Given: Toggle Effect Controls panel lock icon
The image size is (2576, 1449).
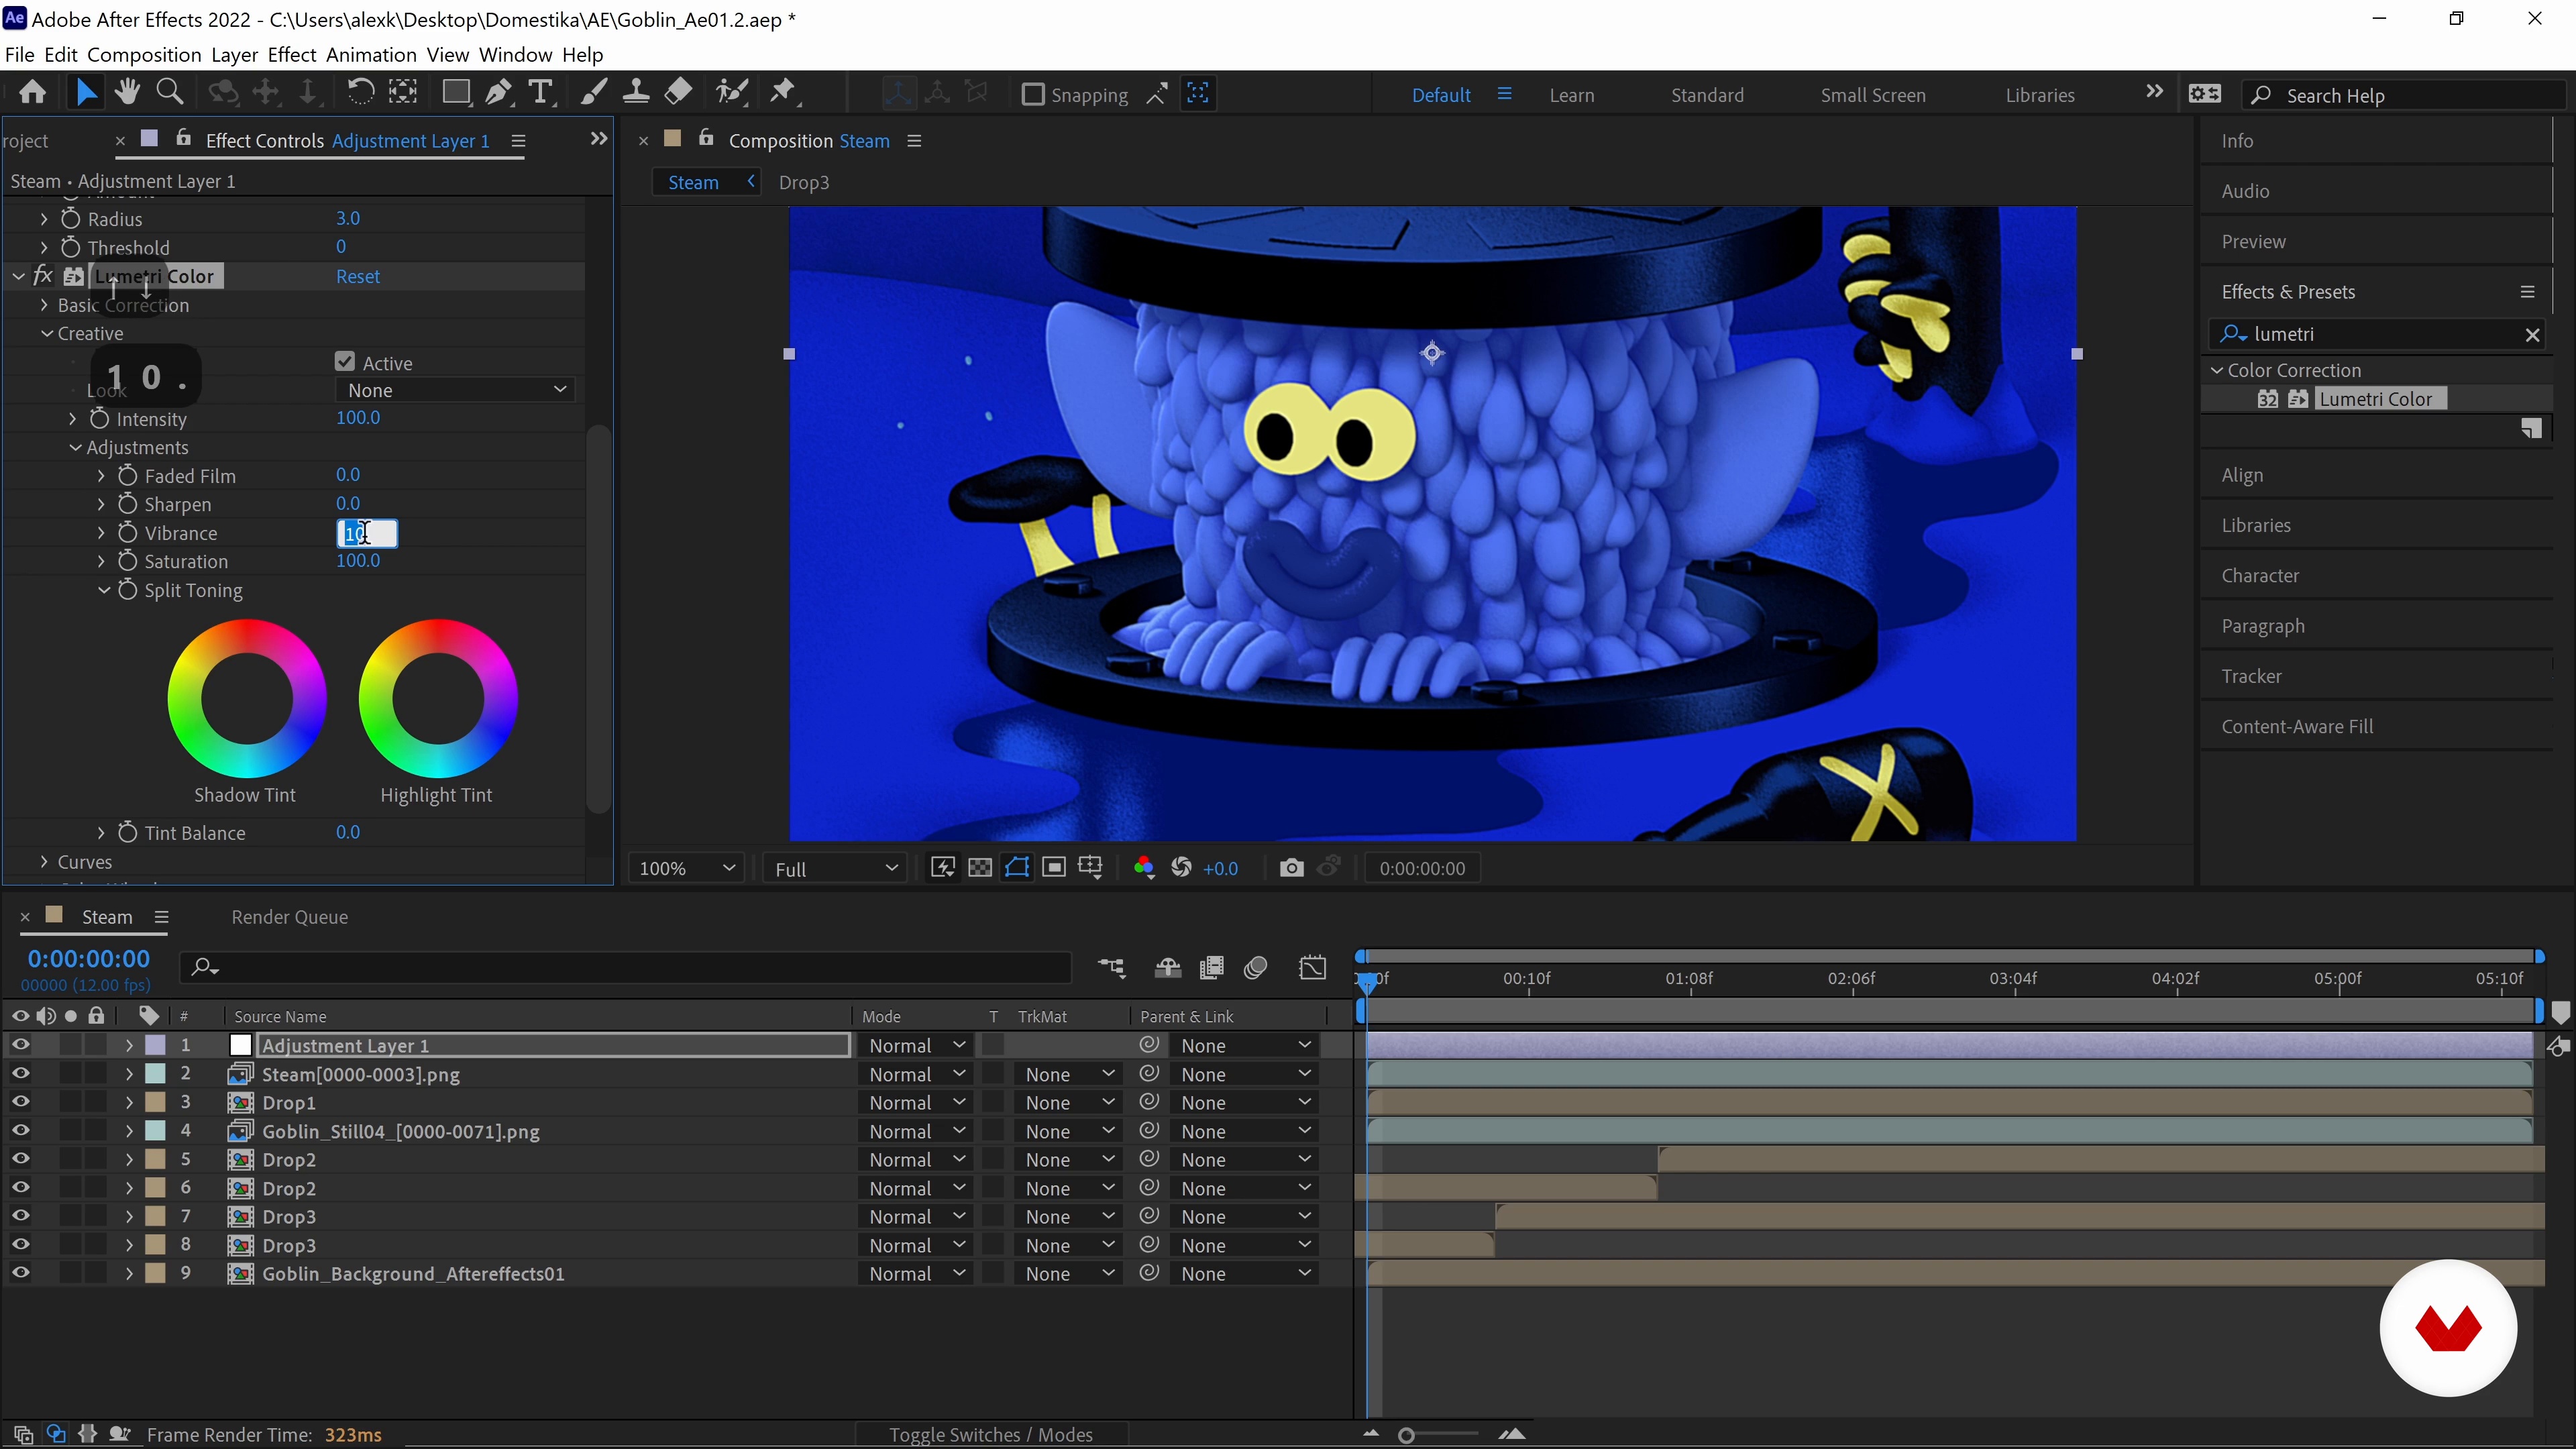Looking at the screenshot, I should (183, 139).
